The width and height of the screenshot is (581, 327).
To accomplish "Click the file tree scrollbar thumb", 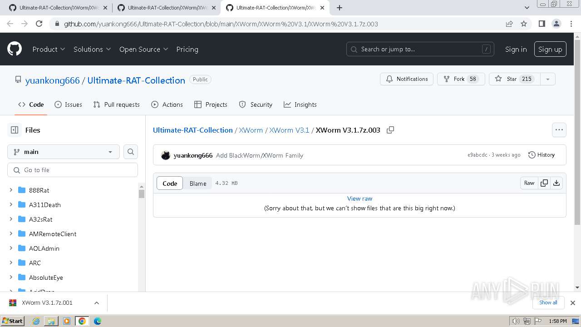I will click(x=142, y=193).
